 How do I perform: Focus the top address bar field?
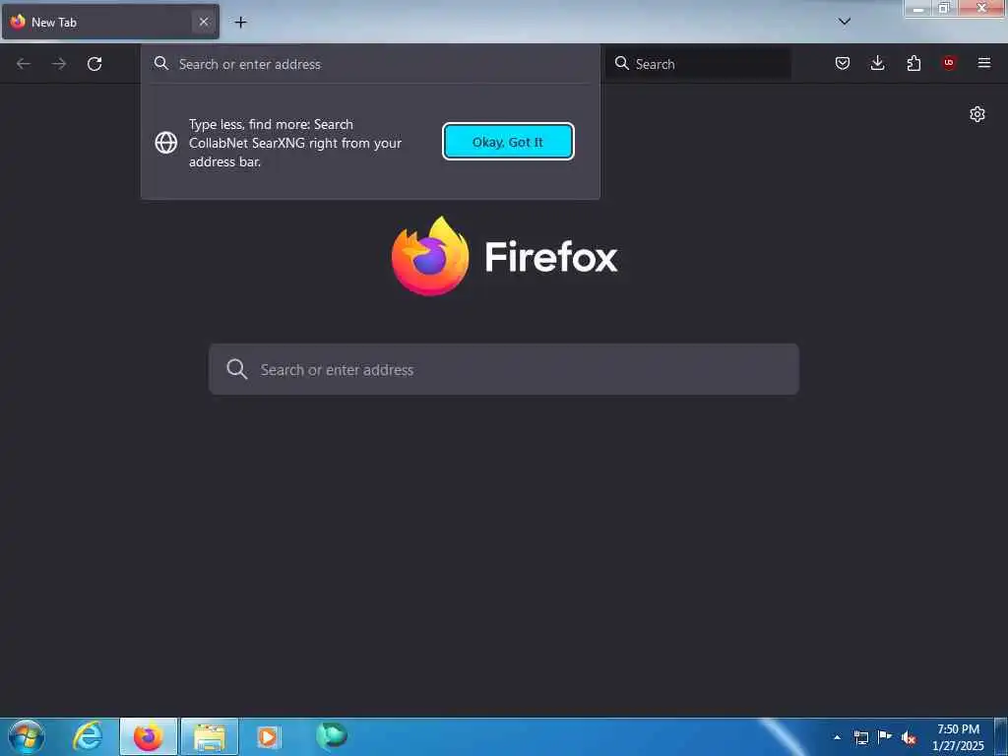point(370,64)
